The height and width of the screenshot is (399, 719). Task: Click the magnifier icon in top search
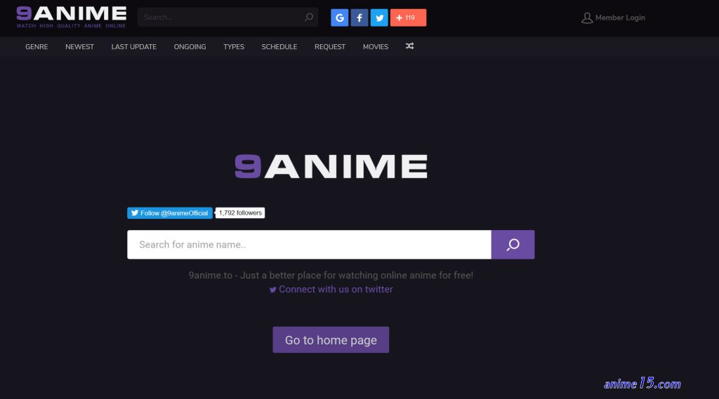pyautogui.click(x=309, y=18)
